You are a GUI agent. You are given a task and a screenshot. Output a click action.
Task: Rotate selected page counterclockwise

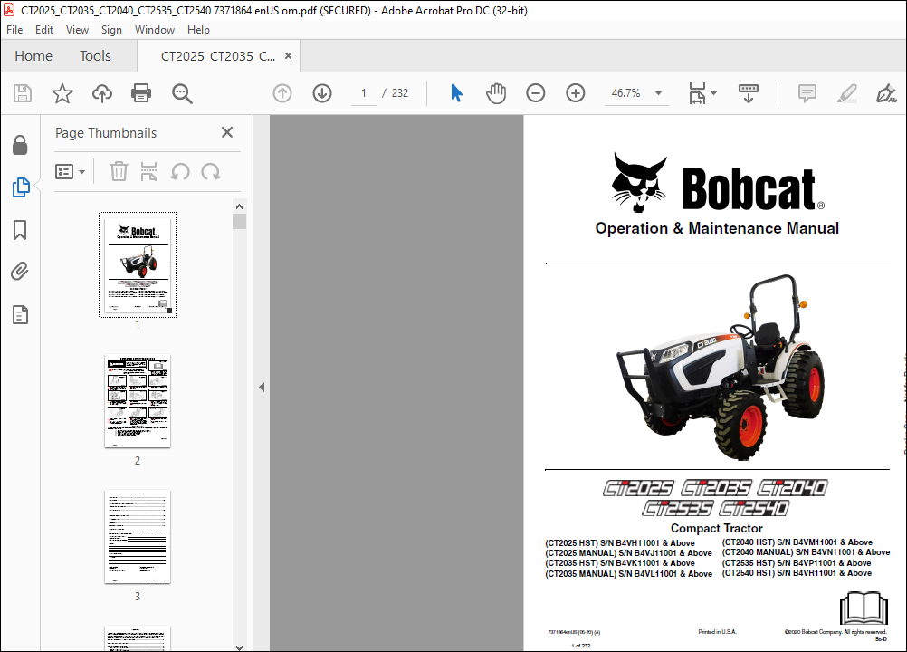[x=181, y=171]
